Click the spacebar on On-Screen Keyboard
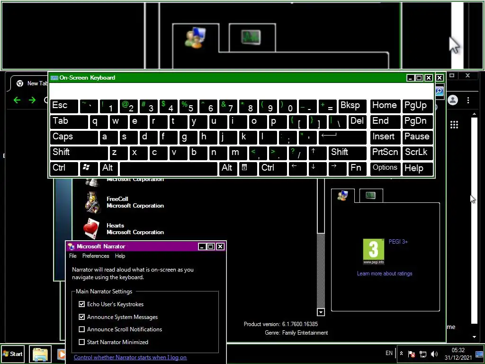The height and width of the screenshot is (364, 485). click(x=169, y=168)
